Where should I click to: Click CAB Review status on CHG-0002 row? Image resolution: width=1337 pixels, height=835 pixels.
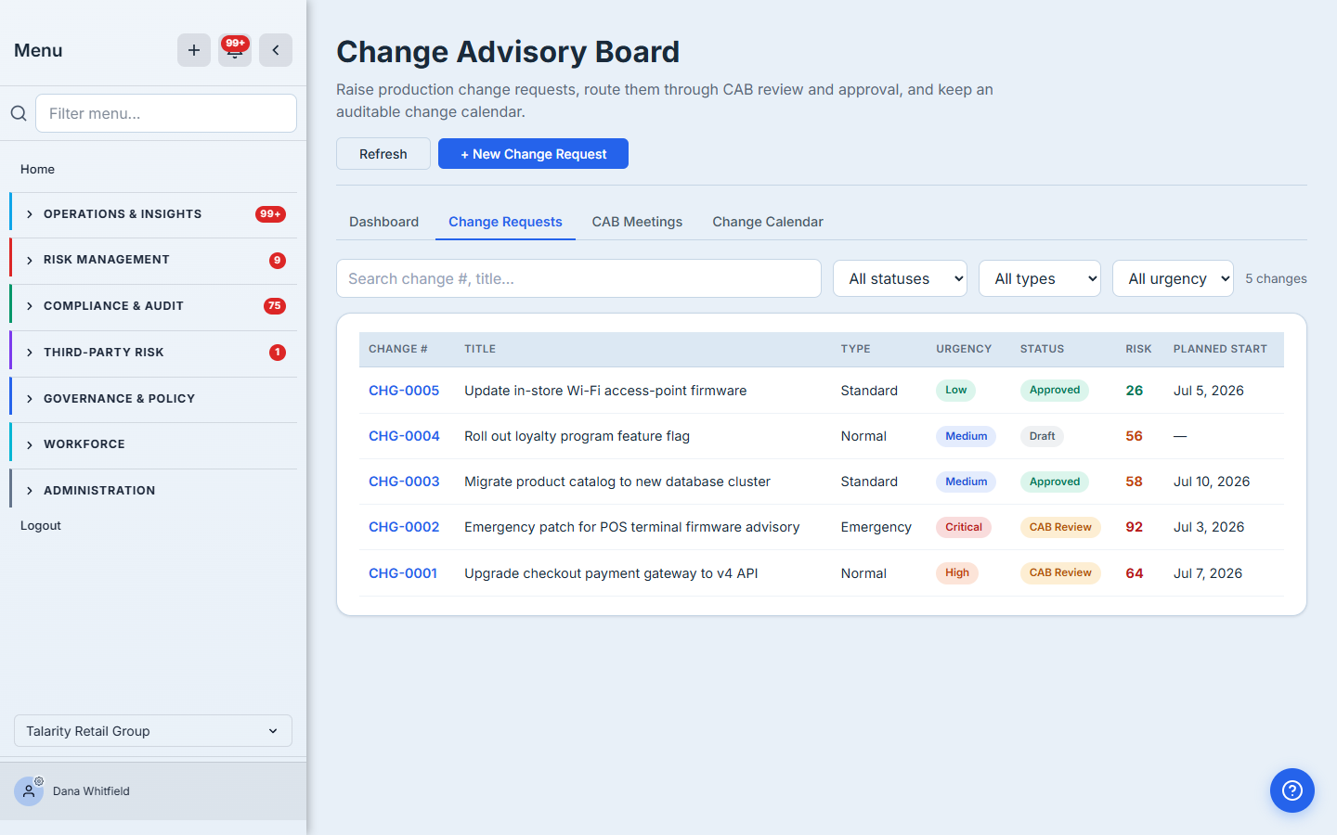point(1060,527)
